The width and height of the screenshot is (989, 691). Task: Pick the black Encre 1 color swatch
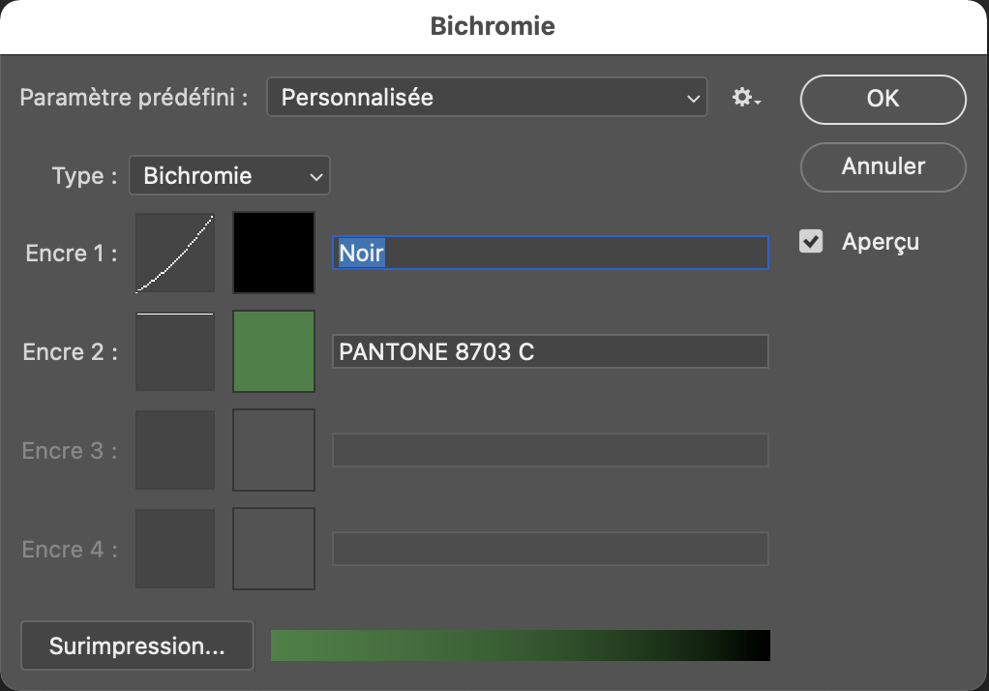[274, 253]
